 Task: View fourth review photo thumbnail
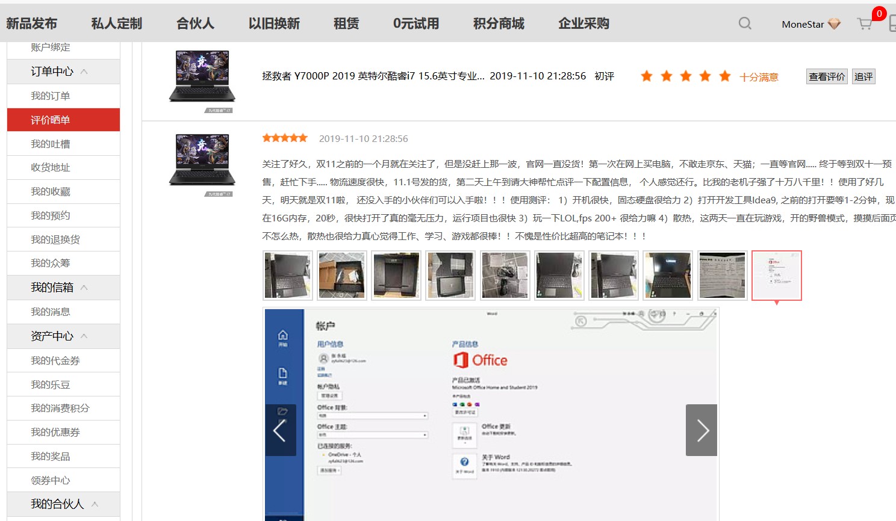point(450,276)
